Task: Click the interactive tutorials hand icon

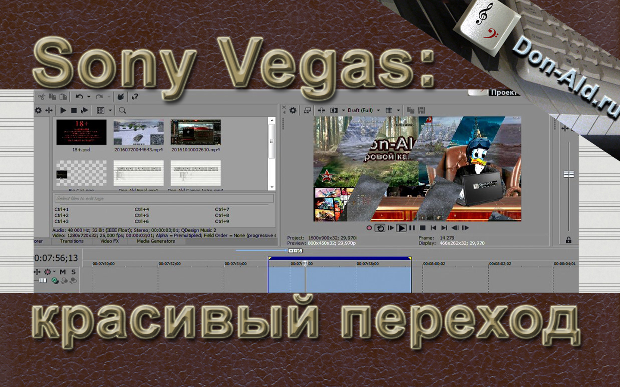Action: coord(121,97)
